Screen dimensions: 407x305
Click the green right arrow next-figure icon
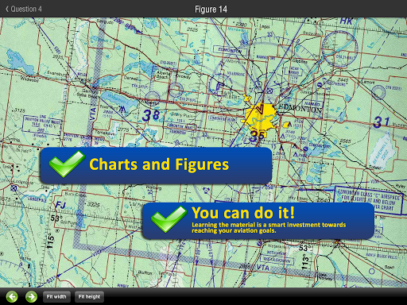(31, 297)
